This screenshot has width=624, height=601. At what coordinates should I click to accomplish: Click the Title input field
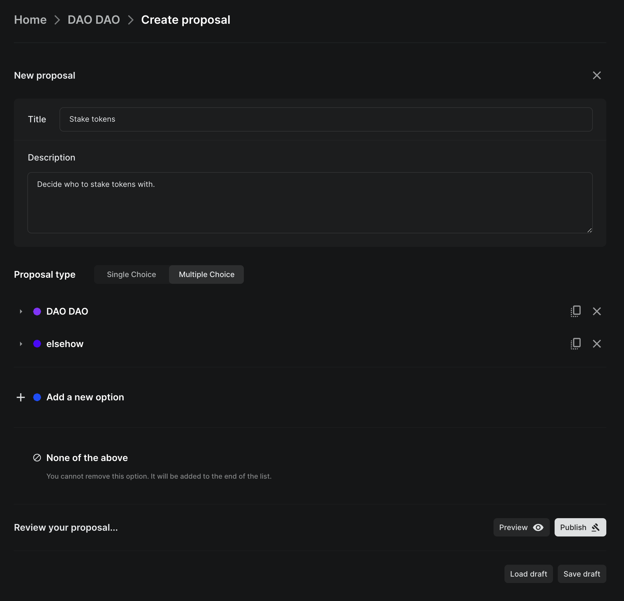click(x=326, y=119)
